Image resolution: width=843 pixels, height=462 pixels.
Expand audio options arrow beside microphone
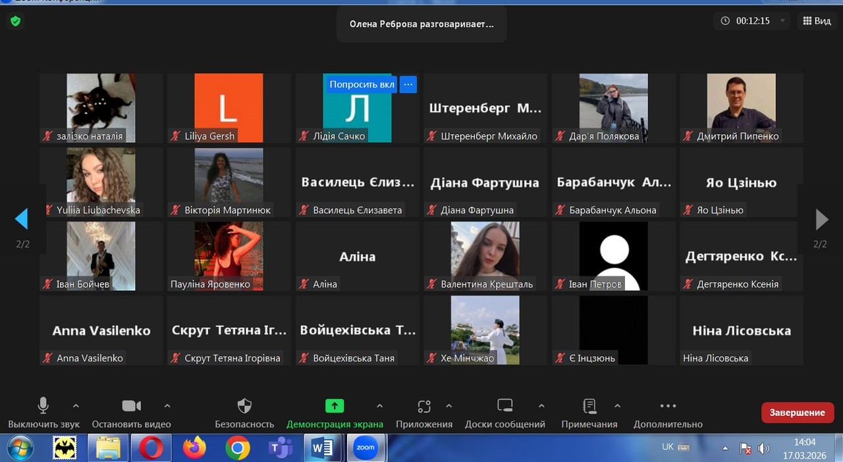[76, 406]
